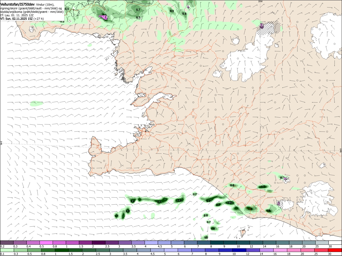Select the lower-scale green swatch starting at 0.5
Image resolution: width=342 pixels, height=256 pixels.
tap(34, 250)
